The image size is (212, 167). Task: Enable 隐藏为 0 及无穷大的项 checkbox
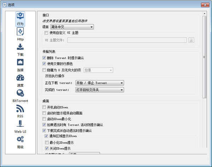click(44, 70)
